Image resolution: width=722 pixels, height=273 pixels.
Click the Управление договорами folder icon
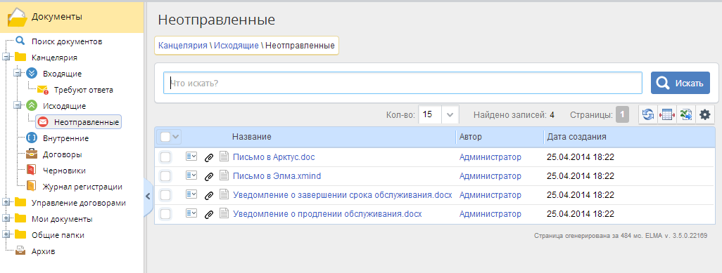(x=20, y=202)
